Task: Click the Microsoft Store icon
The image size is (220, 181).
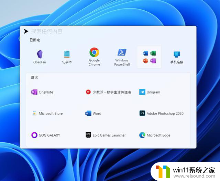Action: (x=34, y=113)
